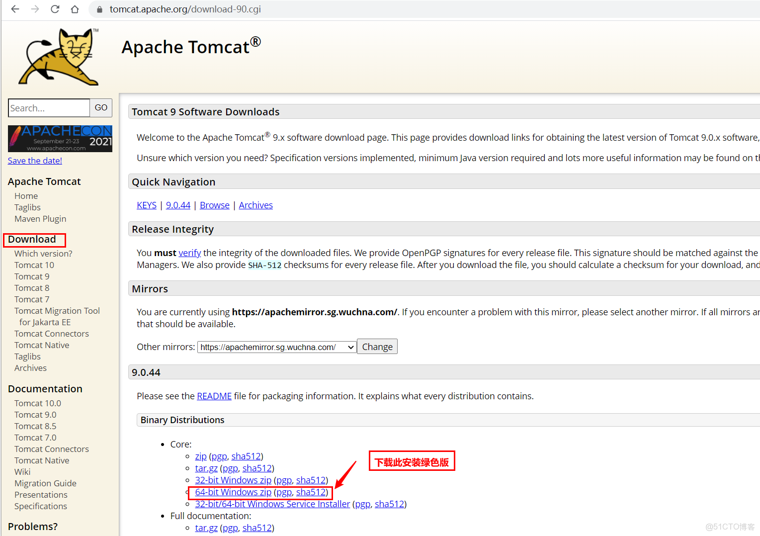Click the Browse quick navigation link
The width and height of the screenshot is (760, 536).
215,205
